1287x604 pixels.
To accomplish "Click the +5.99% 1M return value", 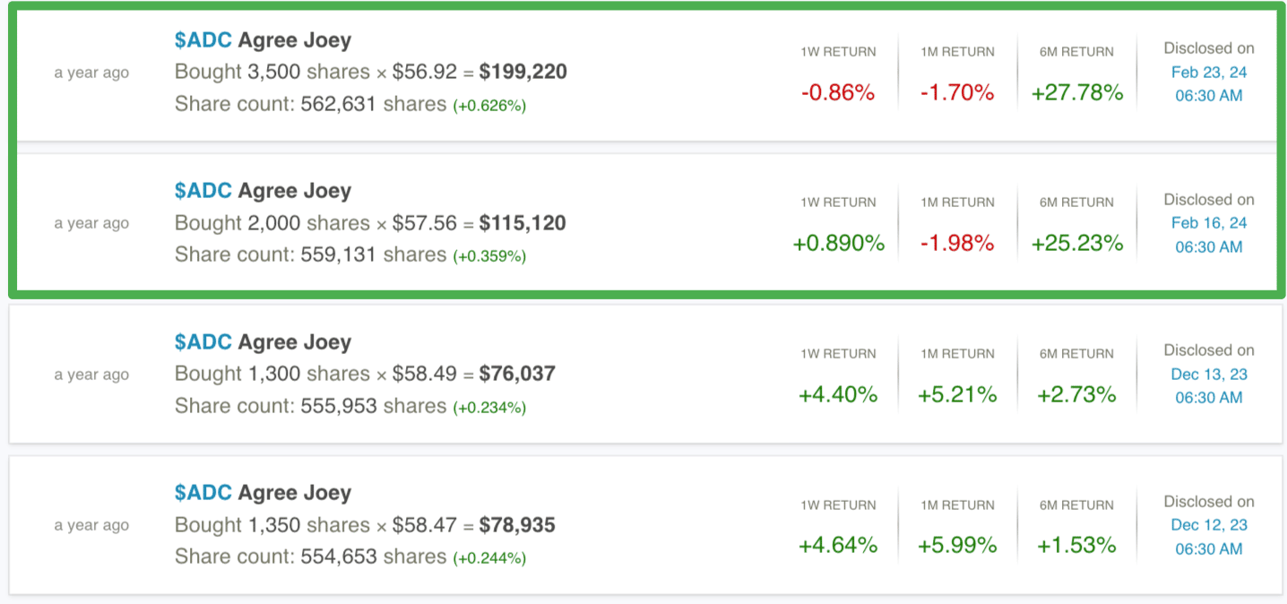I will point(957,545).
